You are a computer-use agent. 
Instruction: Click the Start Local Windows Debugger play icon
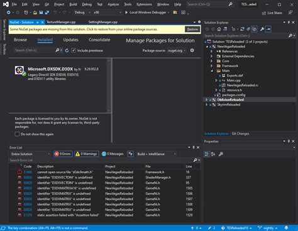[126, 13]
